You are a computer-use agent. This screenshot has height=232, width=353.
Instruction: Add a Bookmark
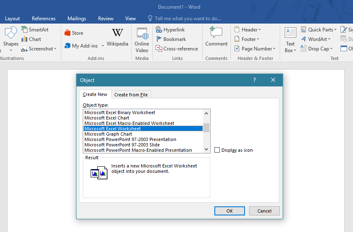click(171, 39)
